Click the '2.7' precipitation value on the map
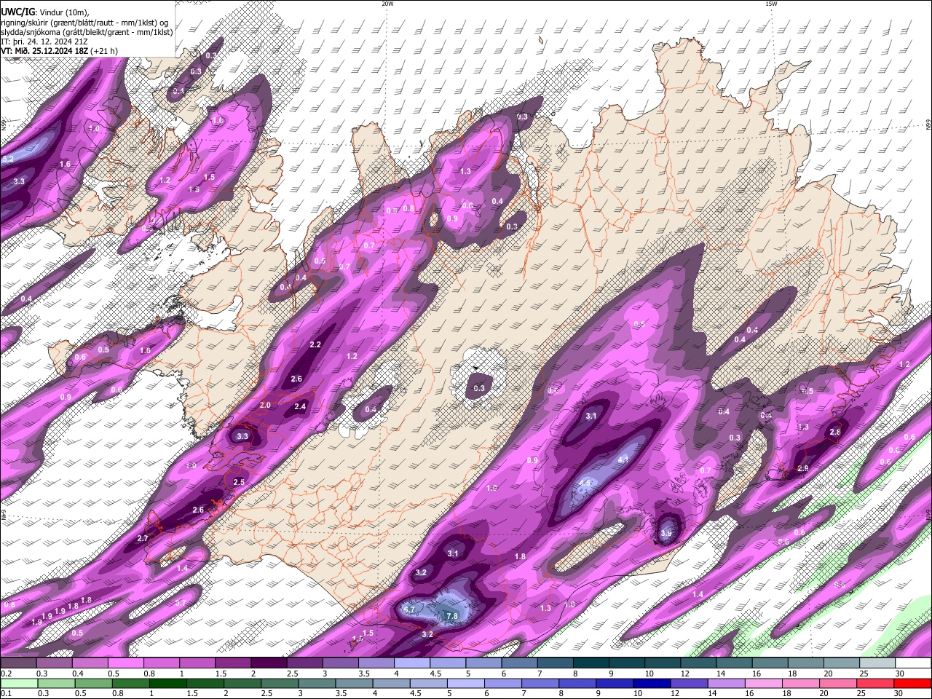The width and height of the screenshot is (932, 699). [143, 538]
